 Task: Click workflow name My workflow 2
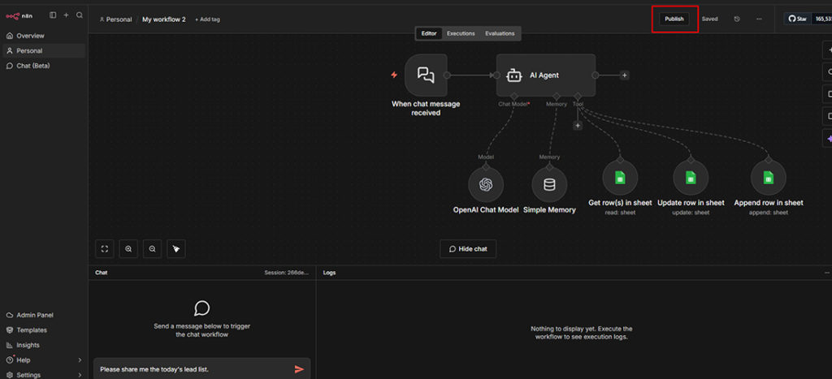[x=164, y=19]
